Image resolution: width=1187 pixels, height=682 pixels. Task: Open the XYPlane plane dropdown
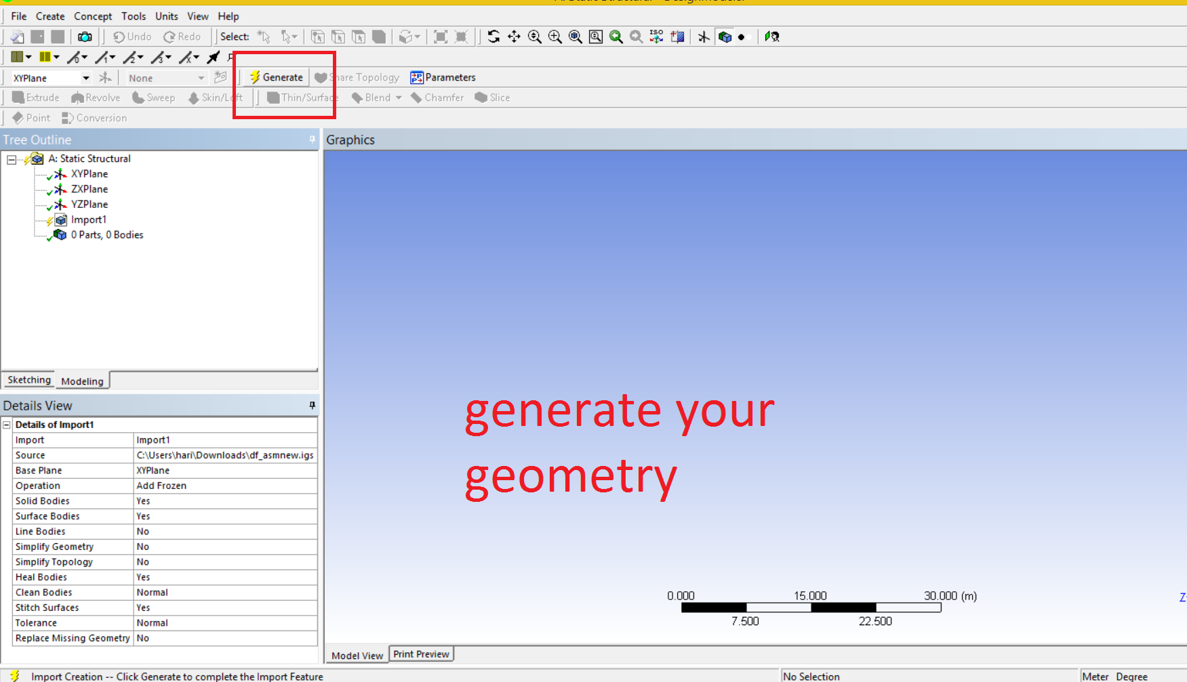(85, 78)
